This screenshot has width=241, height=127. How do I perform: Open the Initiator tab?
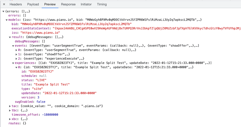pos(86,4)
